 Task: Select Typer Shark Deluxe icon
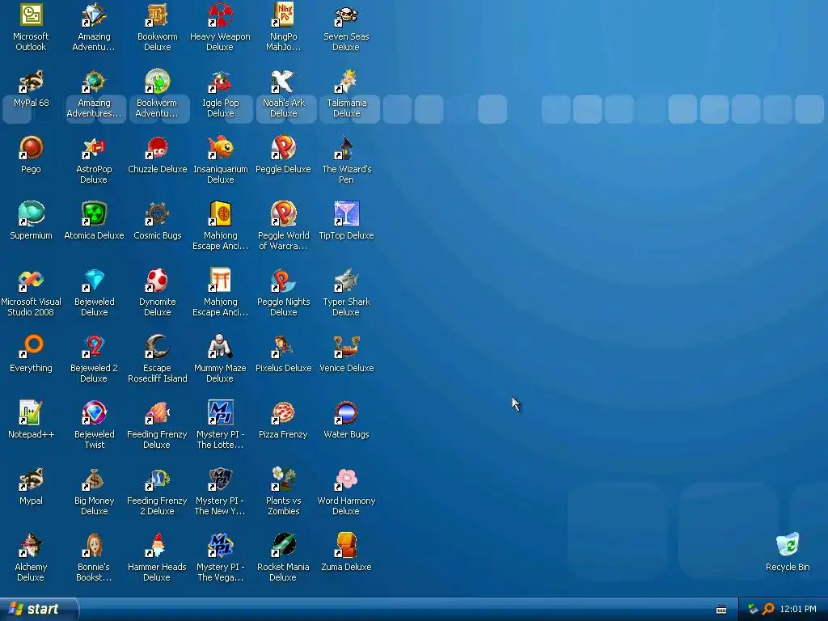[346, 281]
